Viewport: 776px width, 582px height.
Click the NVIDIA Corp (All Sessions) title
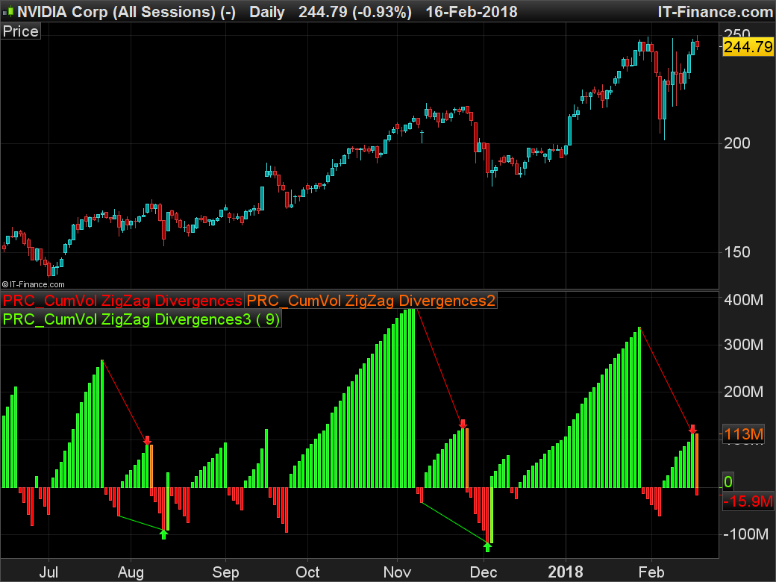click(x=126, y=11)
